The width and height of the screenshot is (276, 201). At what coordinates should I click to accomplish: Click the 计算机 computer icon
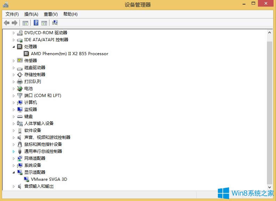[x=20, y=103]
